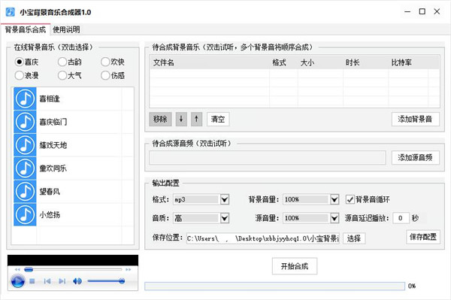Select the 欢快 music category
The width and height of the screenshot is (451, 300).
click(113, 62)
